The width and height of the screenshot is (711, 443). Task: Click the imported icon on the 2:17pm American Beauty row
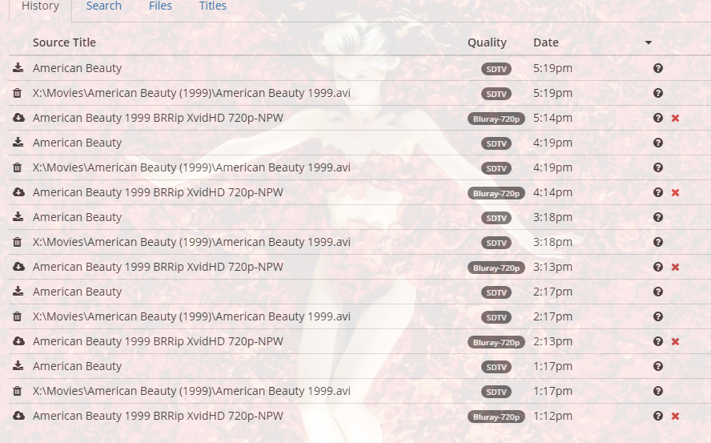pos(18,292)
